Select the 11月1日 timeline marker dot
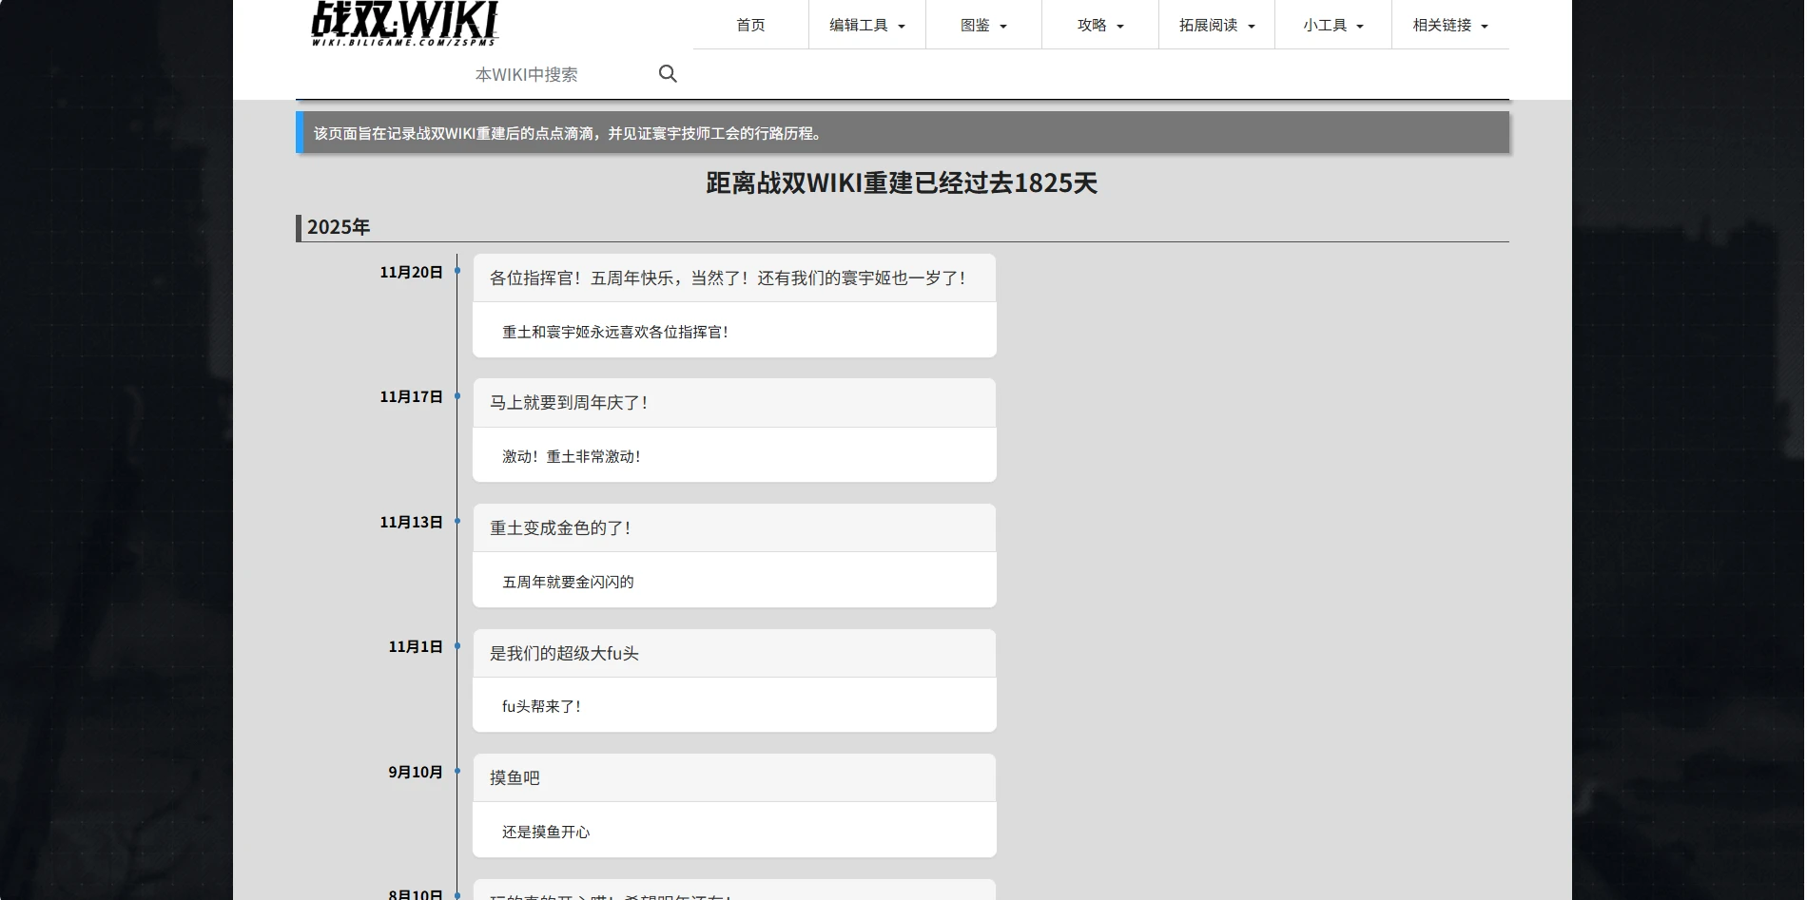The width and height of the screenshot is (1807, 900). [x=457, y=646]
